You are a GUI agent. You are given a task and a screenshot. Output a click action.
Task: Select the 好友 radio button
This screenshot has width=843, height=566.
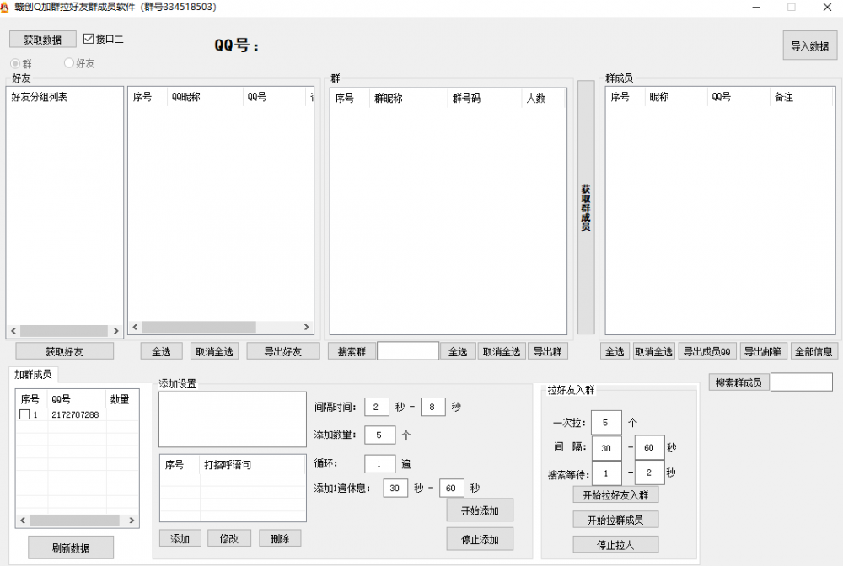coord(69,63)
